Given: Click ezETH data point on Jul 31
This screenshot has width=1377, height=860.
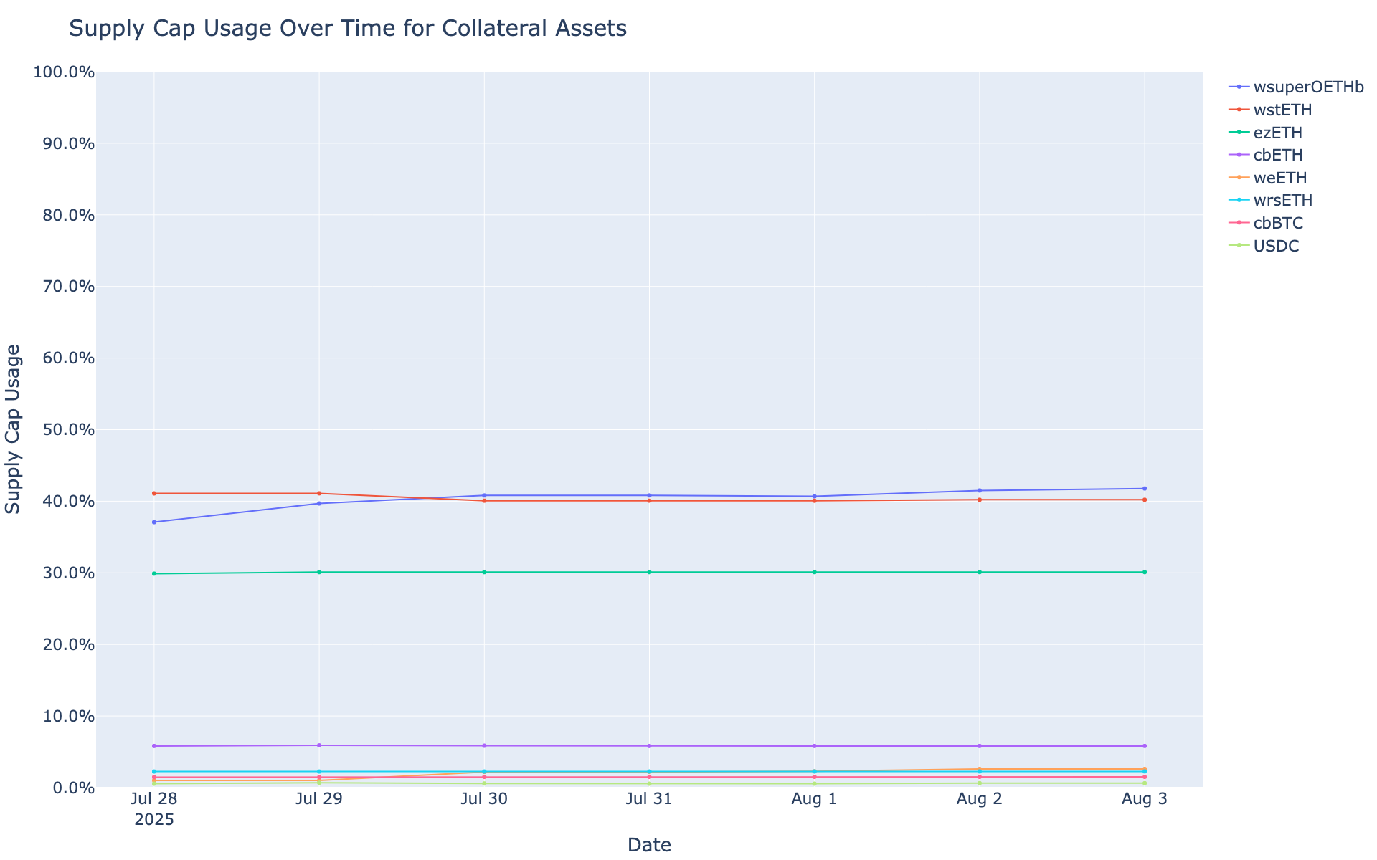Looking at the screenshot, I should click(649, 572).
